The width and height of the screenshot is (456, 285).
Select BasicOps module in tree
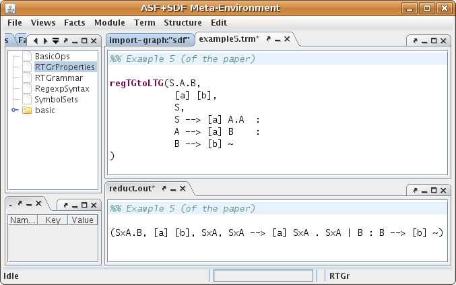[53, 57]
